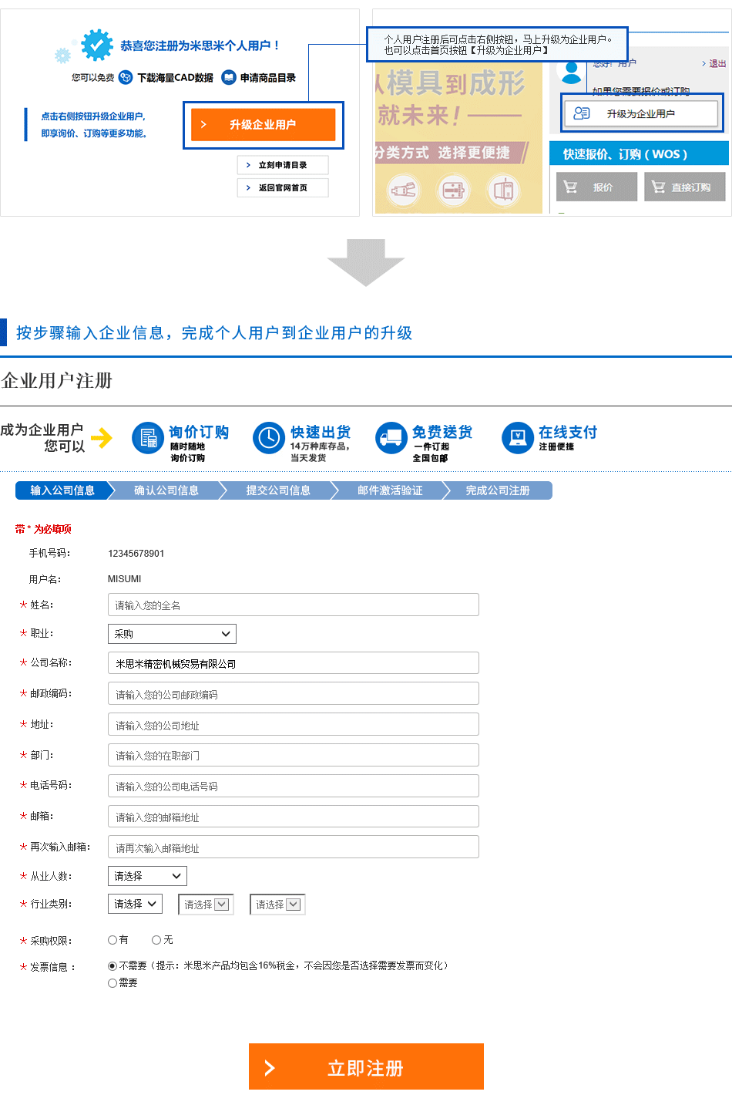Click the person icon beside 升级为企业用户

[582, 113]
